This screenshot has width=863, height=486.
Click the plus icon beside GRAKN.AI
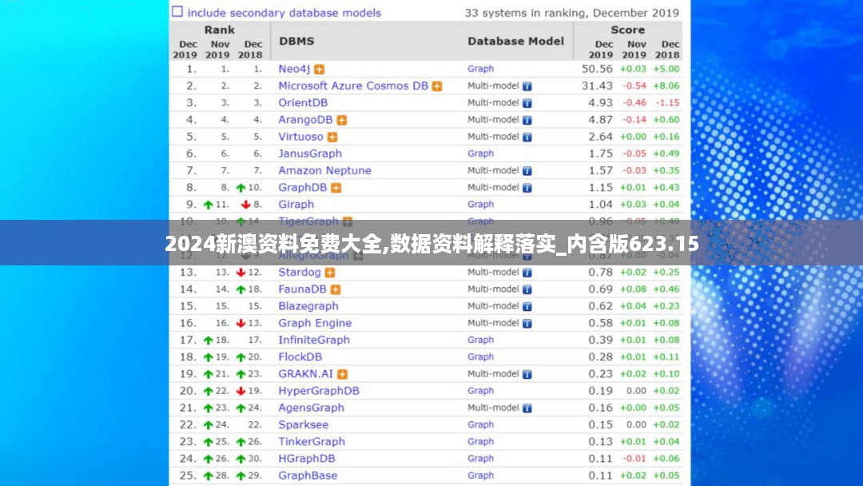[x=343, y=374]
